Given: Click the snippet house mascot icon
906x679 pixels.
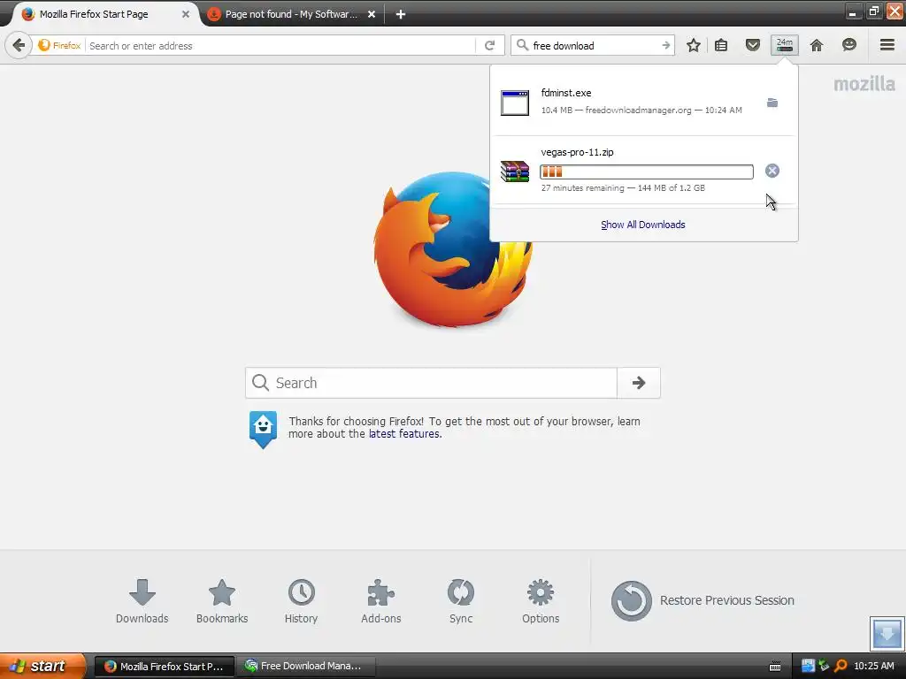Looking at the screenshot, I should point(263,430).
